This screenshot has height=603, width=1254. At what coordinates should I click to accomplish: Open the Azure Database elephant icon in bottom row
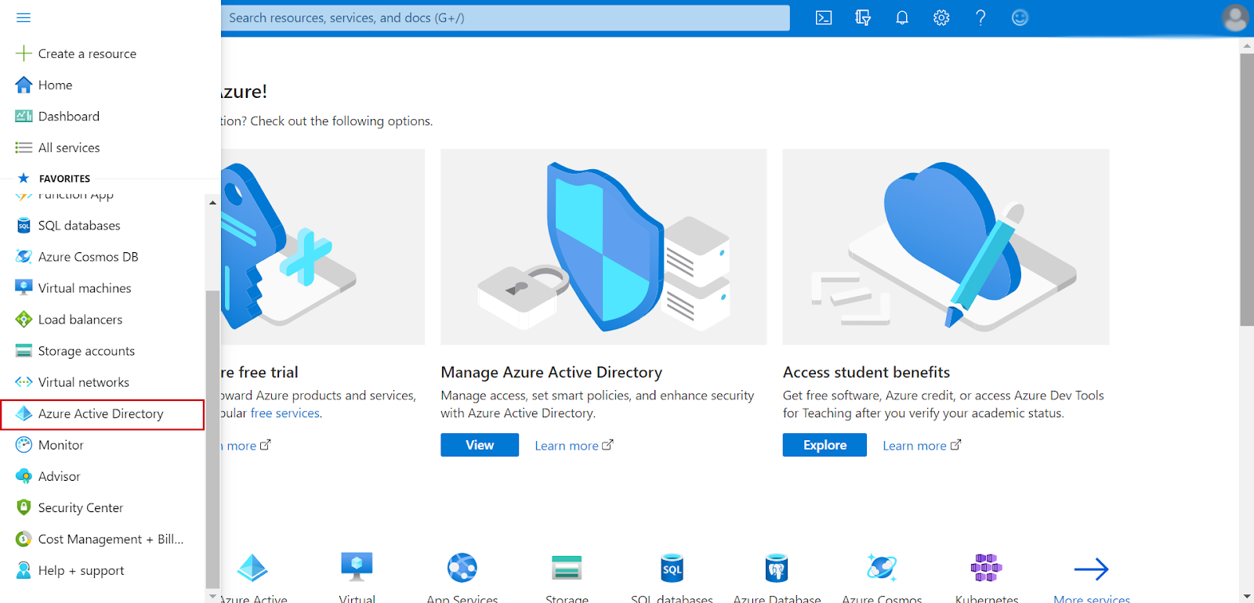pyautogui.click(x=777, y=568)
